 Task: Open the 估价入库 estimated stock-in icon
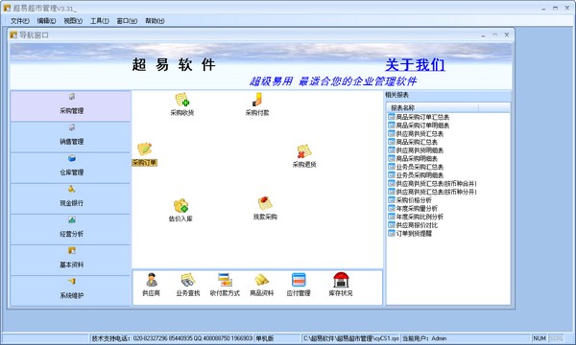click(180, 211)
